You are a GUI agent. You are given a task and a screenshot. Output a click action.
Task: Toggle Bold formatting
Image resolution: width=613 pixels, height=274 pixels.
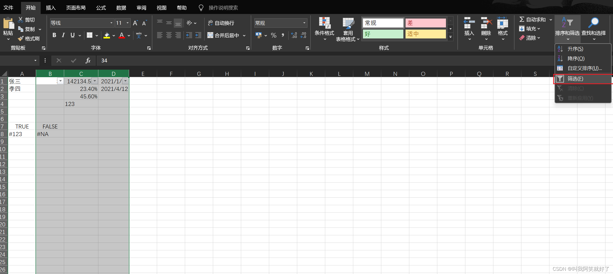pyautogui.click(x=54, y=35)
